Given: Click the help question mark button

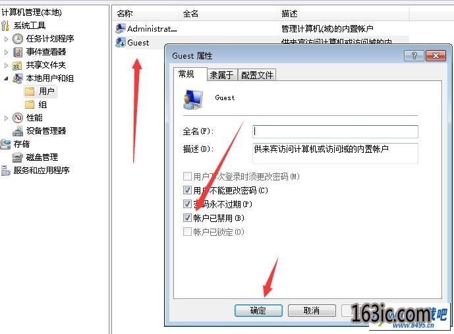Looking at the screenshot, I should 414,55.
